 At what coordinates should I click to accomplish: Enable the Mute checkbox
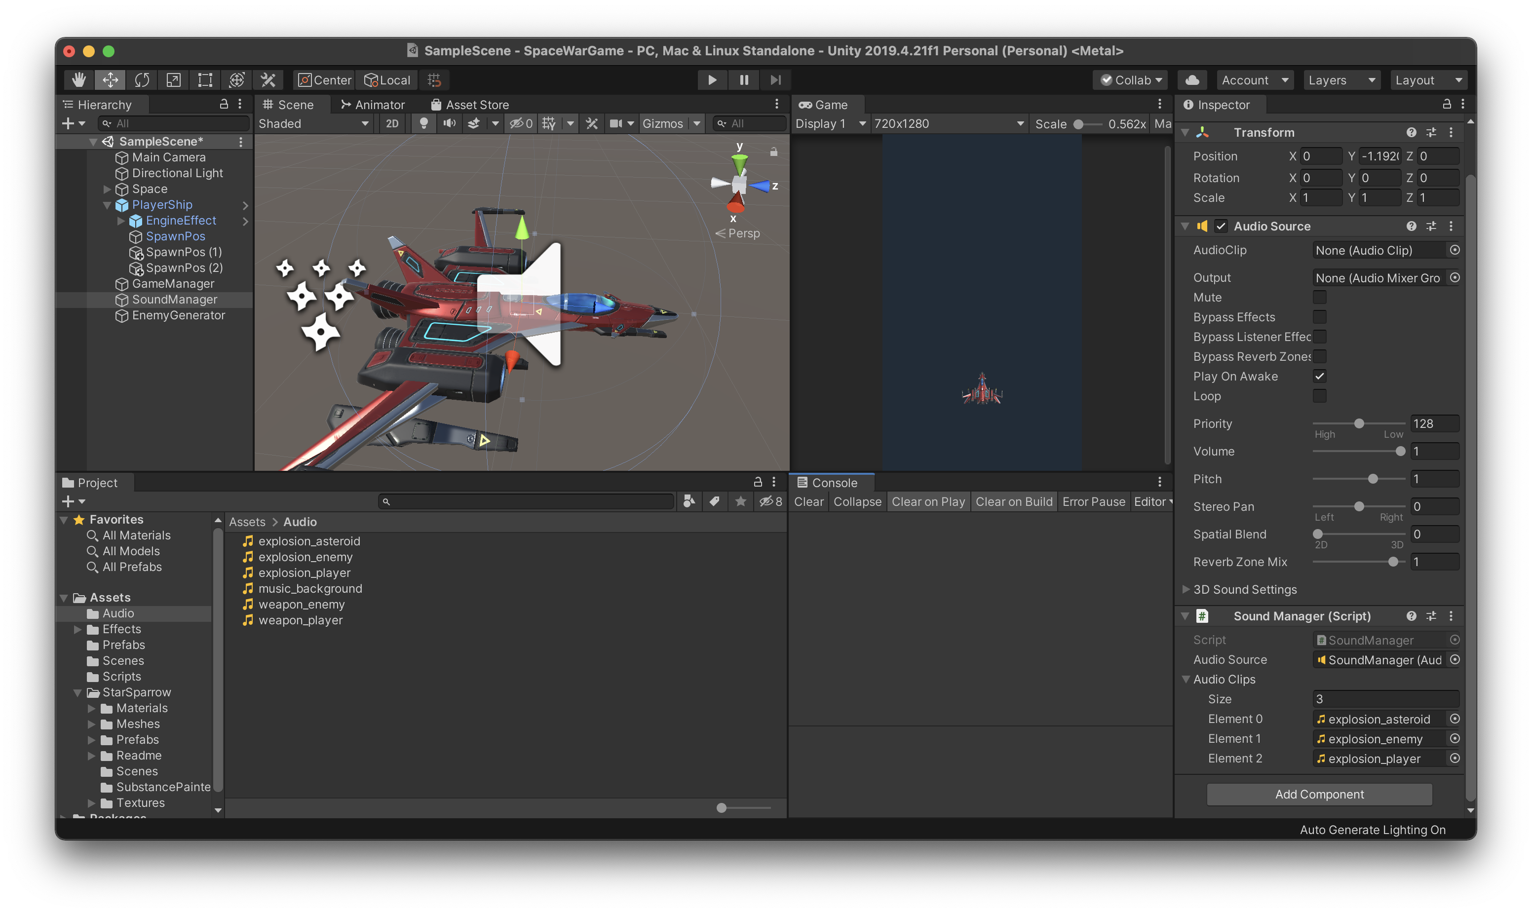(1319, 298)
